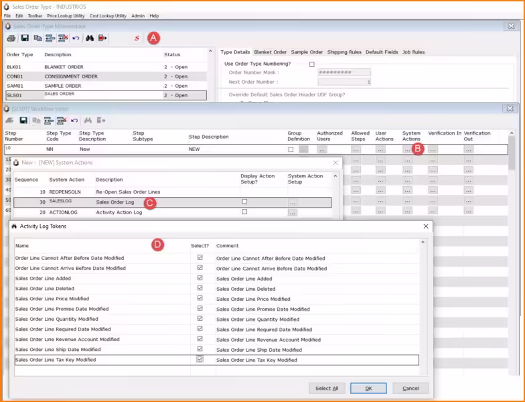Click Undo icon in Sales Order Type Maintenance toolbar
This screenshot has width=525, height=402.
[x=76, y=38]
